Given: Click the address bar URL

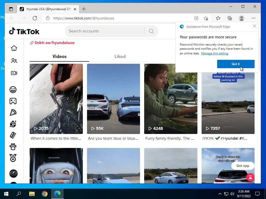Looking at the screenshot, I should coord(84,18).
